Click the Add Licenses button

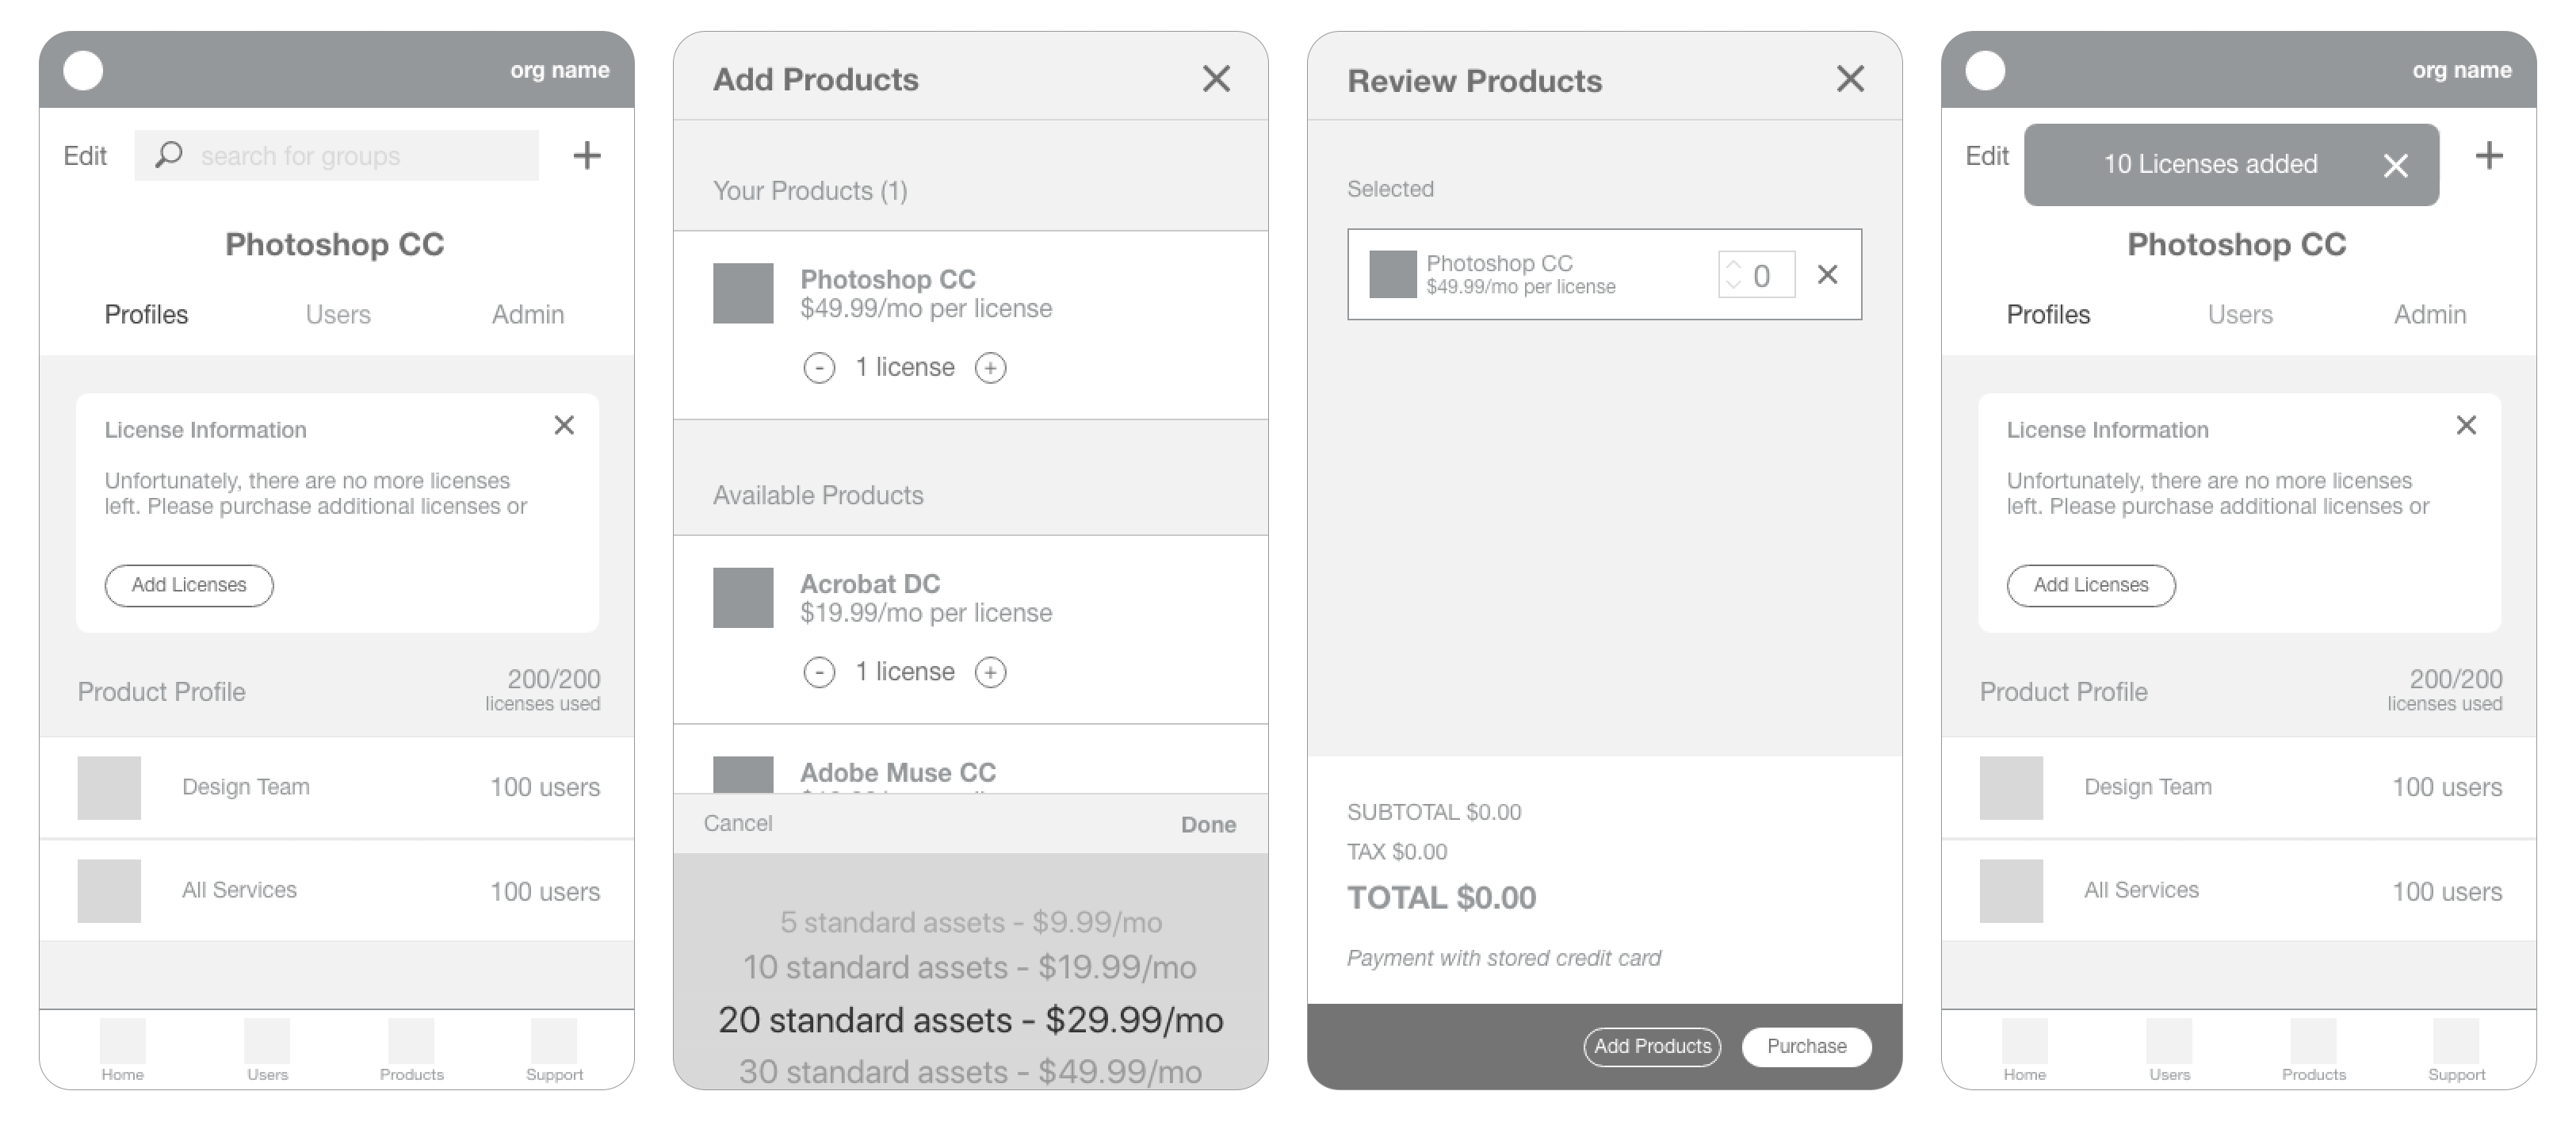click(189, 585)
